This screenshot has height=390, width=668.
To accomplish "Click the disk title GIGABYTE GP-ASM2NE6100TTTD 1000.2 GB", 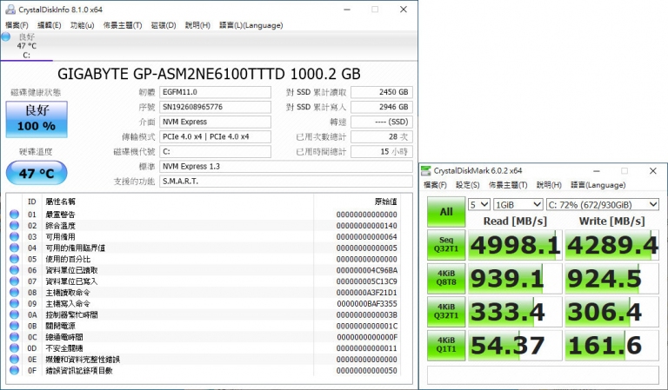I will (209, 74).
